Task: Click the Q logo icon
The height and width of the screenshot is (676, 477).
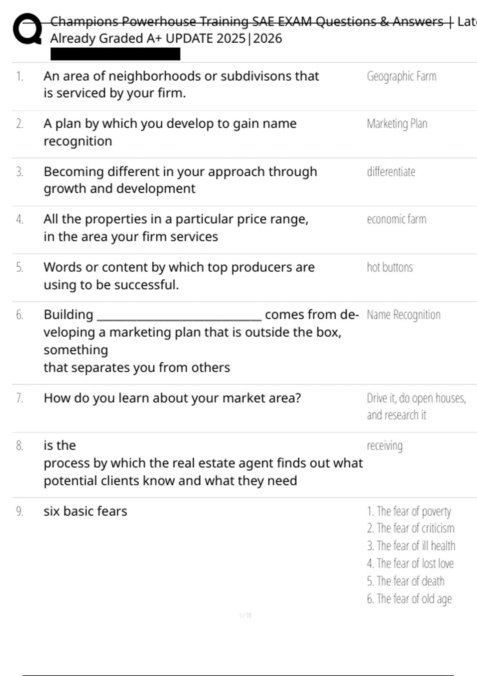Action: [27, 29]
